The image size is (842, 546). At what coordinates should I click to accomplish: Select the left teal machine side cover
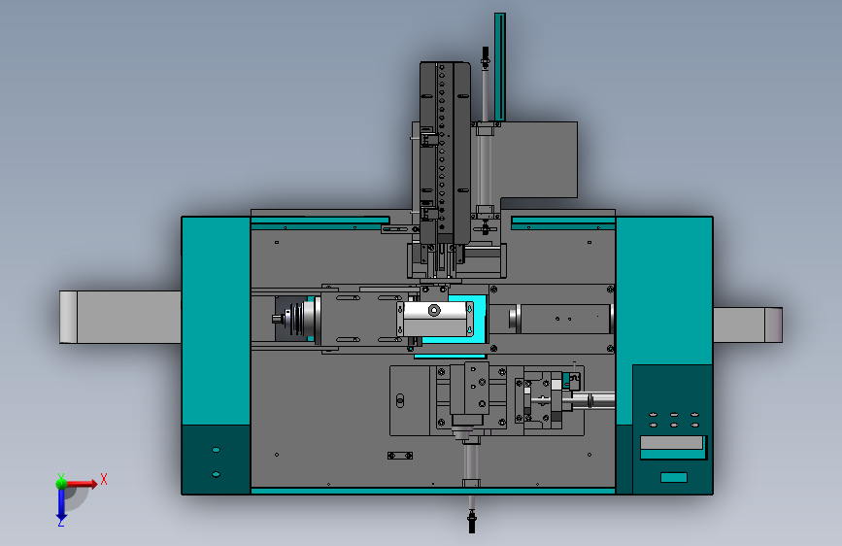pyautogui.click(x=216, y=321)
